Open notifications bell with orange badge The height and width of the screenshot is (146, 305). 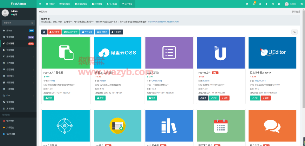click(x=254, y=4)
